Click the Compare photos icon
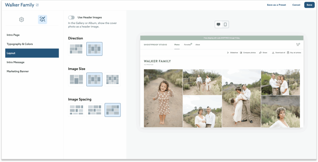The height and width of the screenshot is (162, 318). coord(241,53)
